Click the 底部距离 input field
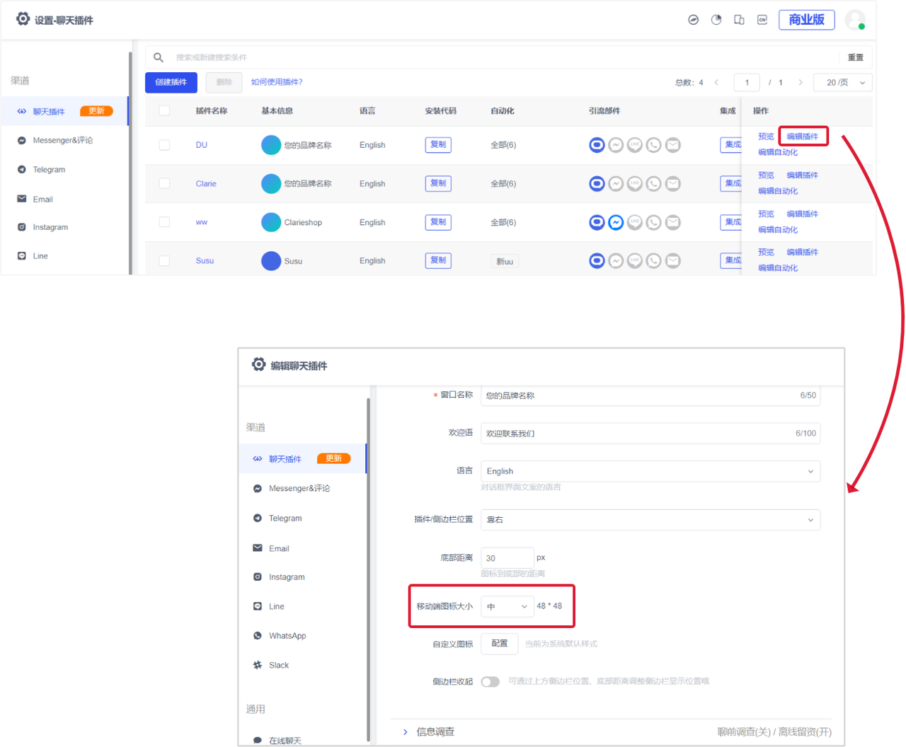 [507, 558]
